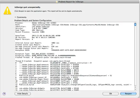This screenshot has height=98, width=140.
Task: Click the document icon in the title bar
Action: [x=57, y=2]
